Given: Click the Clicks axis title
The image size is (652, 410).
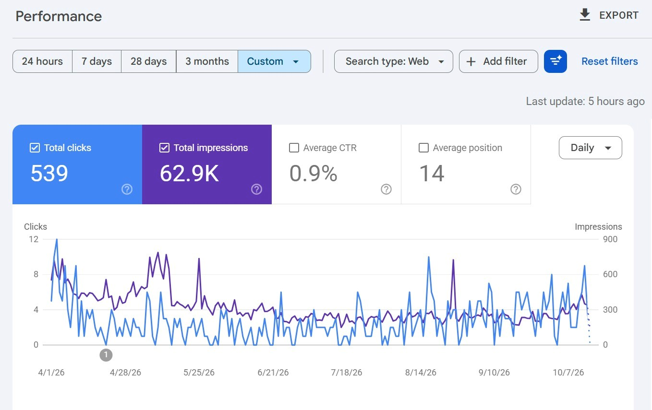Looking at the screenshot, I should 36,227.
